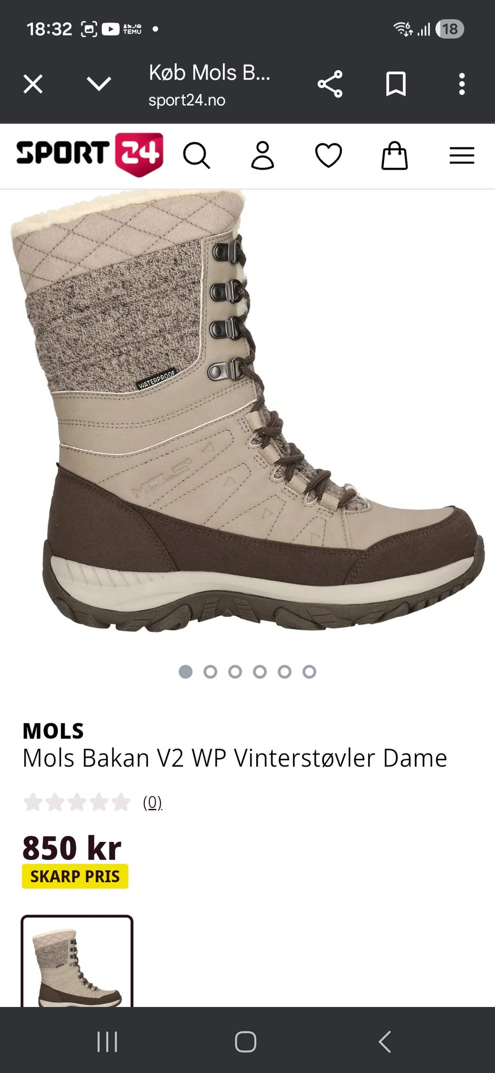This screenshot has height=1073, width=495.
Task: Rate product with the fifth star
Action: [x=121, y=802]
